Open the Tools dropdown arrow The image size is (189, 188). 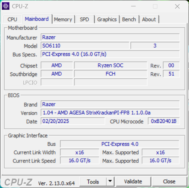(x=110, y=181)
